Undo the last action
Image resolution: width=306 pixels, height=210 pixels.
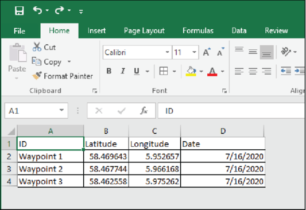[x=37, y=10]
